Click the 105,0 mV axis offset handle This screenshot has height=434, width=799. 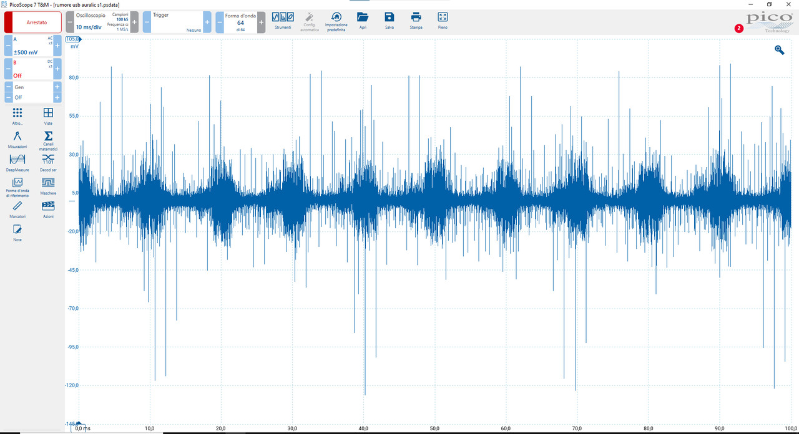click(x=74, y=39)
